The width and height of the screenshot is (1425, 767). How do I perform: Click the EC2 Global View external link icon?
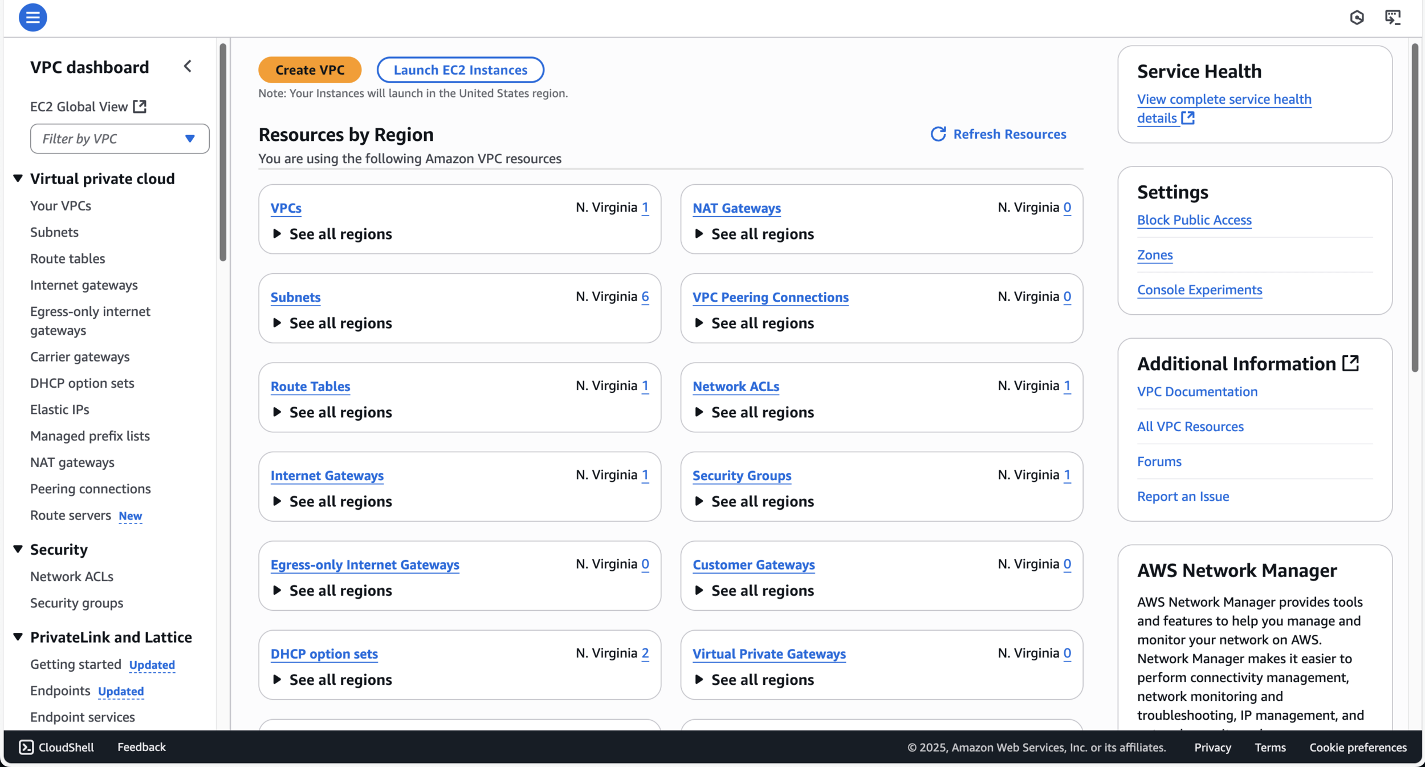point(140,107)
